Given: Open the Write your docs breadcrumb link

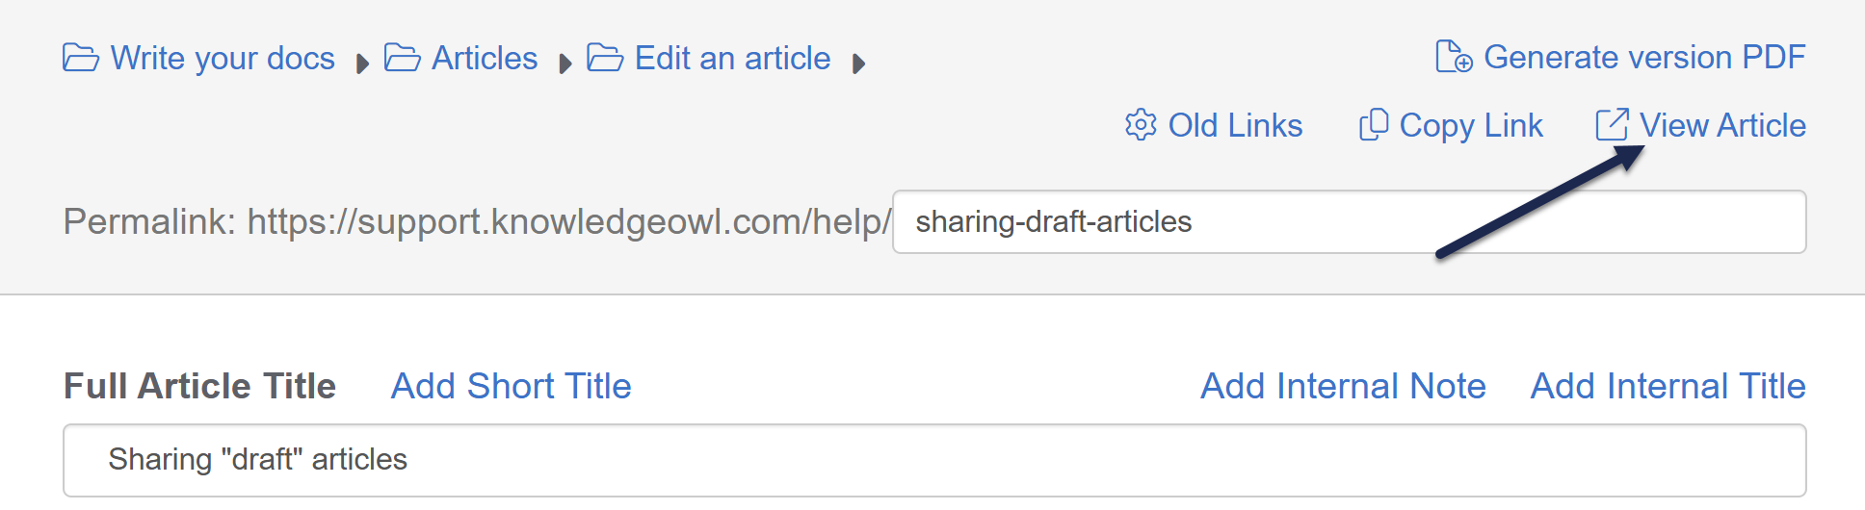Looking at the screenshot, I should [223, 59].
